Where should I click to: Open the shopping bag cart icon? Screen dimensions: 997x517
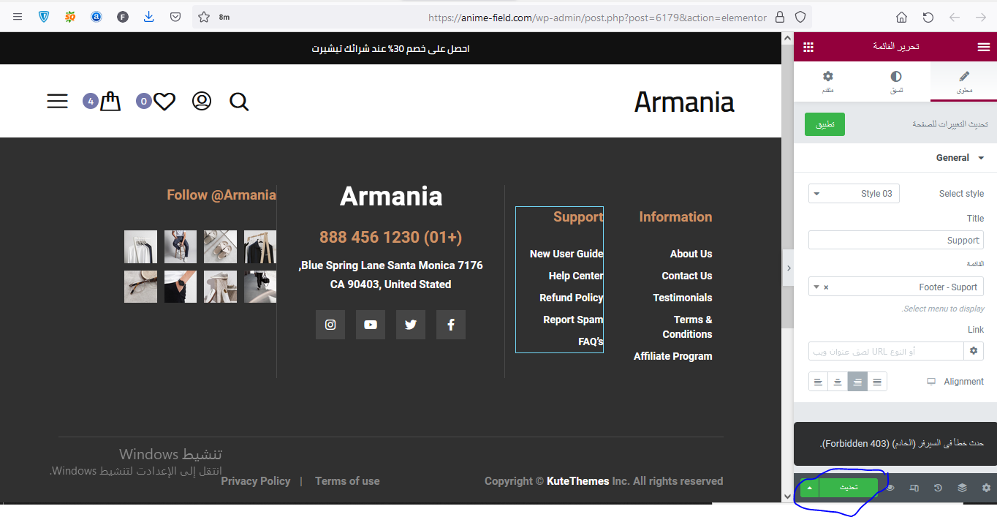pos(110,101)
